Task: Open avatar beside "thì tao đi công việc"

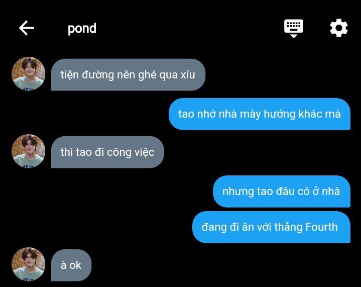Action: pyautogui.click(x=28, y=151)
